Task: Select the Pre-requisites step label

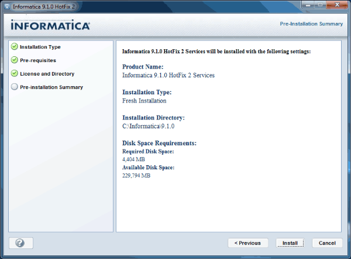Action: click(38, 60)
